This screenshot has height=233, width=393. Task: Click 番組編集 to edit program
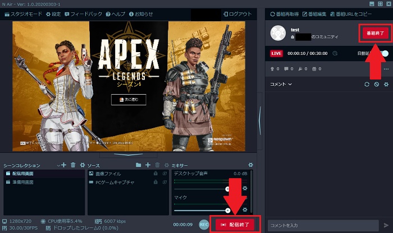(x=314, y=14)
